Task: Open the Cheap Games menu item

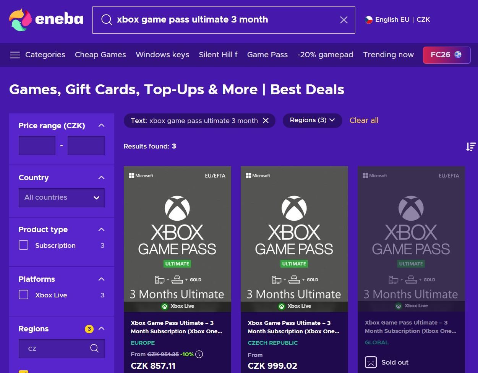Action: click(x=100, y=55)
